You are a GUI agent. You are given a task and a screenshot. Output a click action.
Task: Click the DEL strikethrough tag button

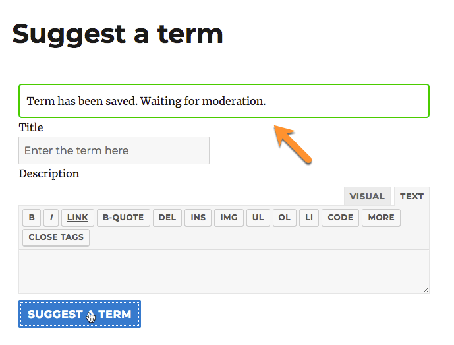point(167,218)
